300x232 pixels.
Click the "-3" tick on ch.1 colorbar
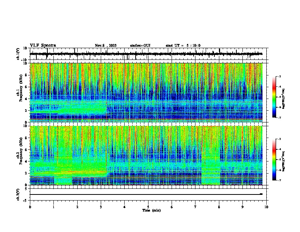280,77
